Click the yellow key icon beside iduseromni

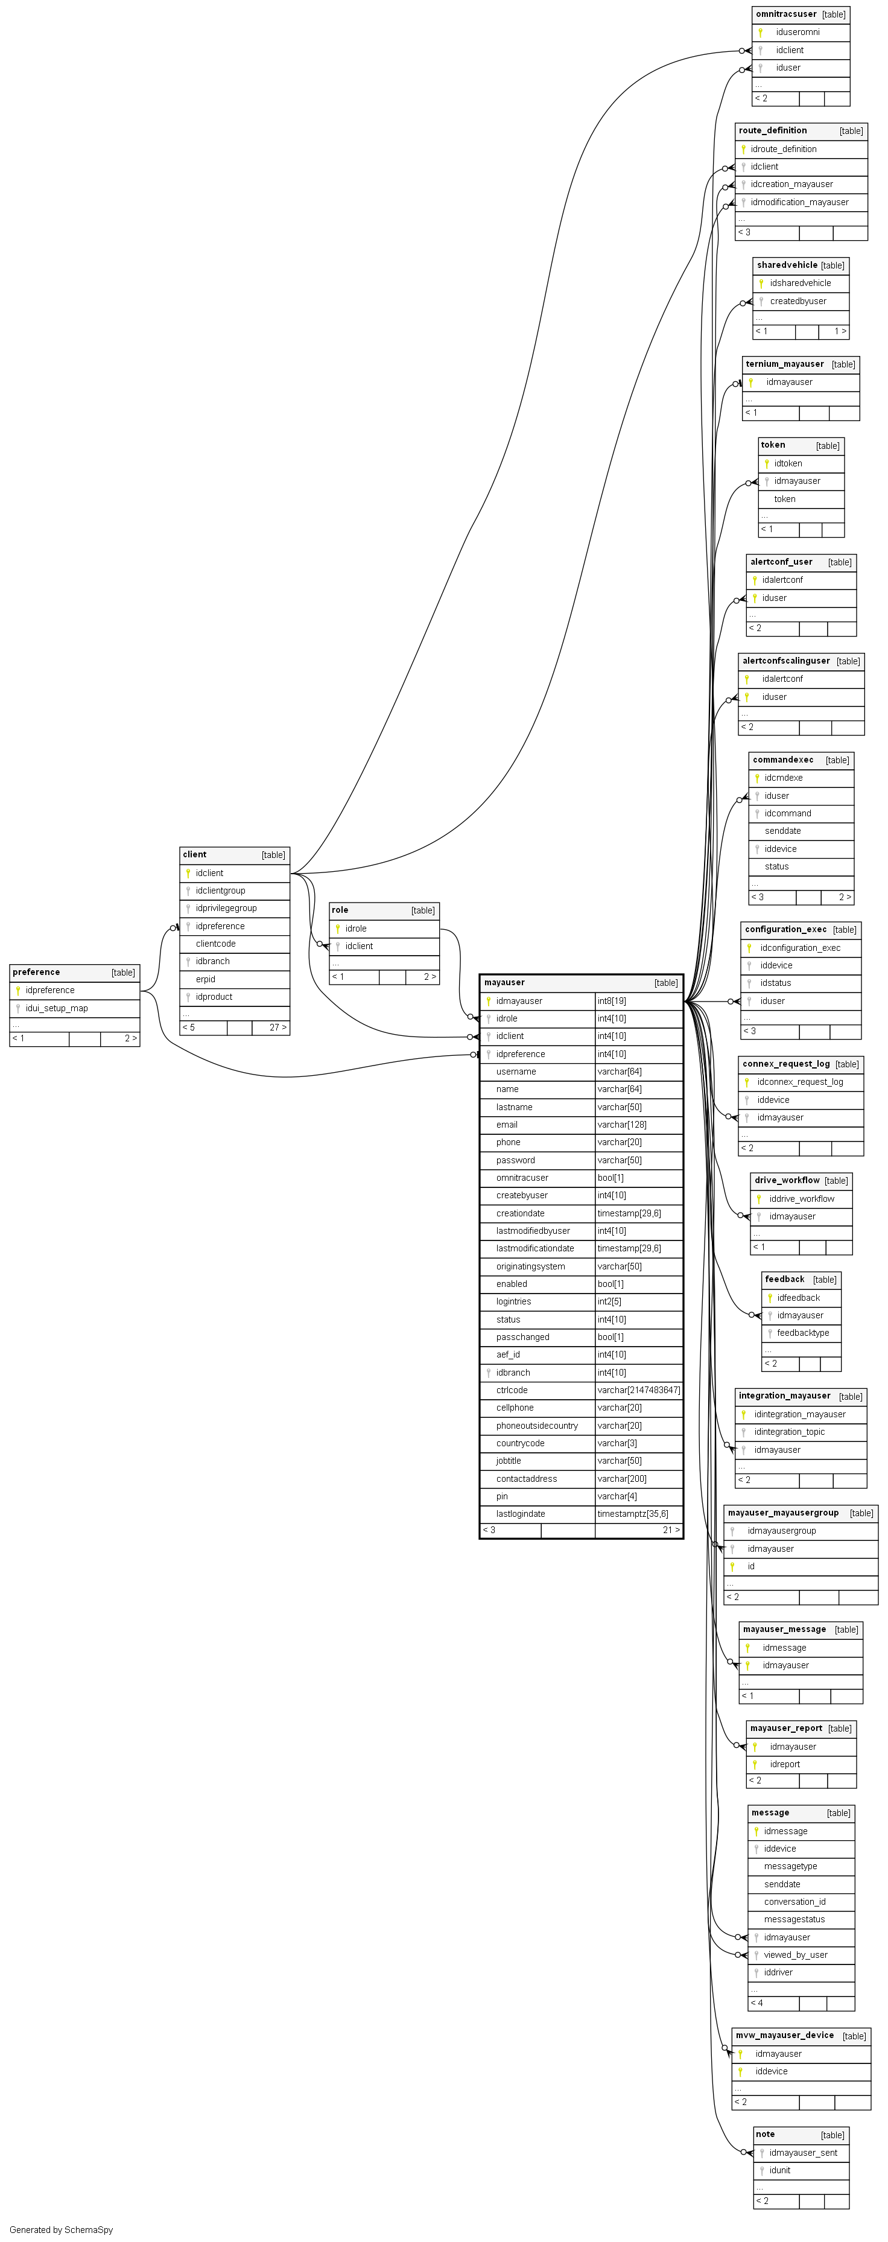point(760,32)
